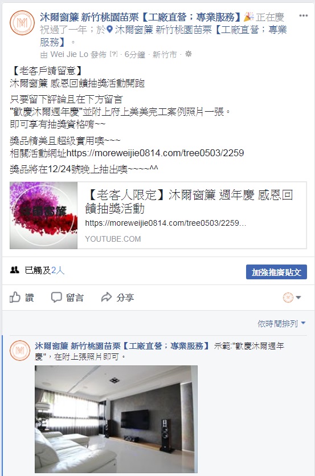Screen dimensions: 315x476
Task: Click the [?] help marker beside 發佈
Action: (x=113, y=54)
